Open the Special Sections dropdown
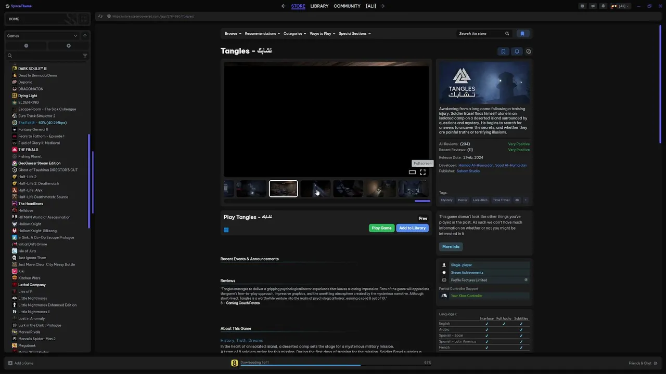This screenshot has height=374, width=666. 355,34
